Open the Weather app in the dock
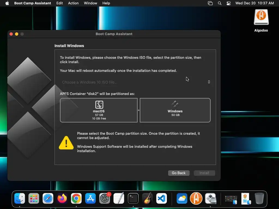The image size is (279, 209). pos(182,198)
